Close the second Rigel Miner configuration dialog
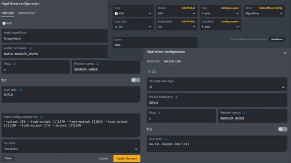This screenshot has height=163, width=291. click(285, 53)
